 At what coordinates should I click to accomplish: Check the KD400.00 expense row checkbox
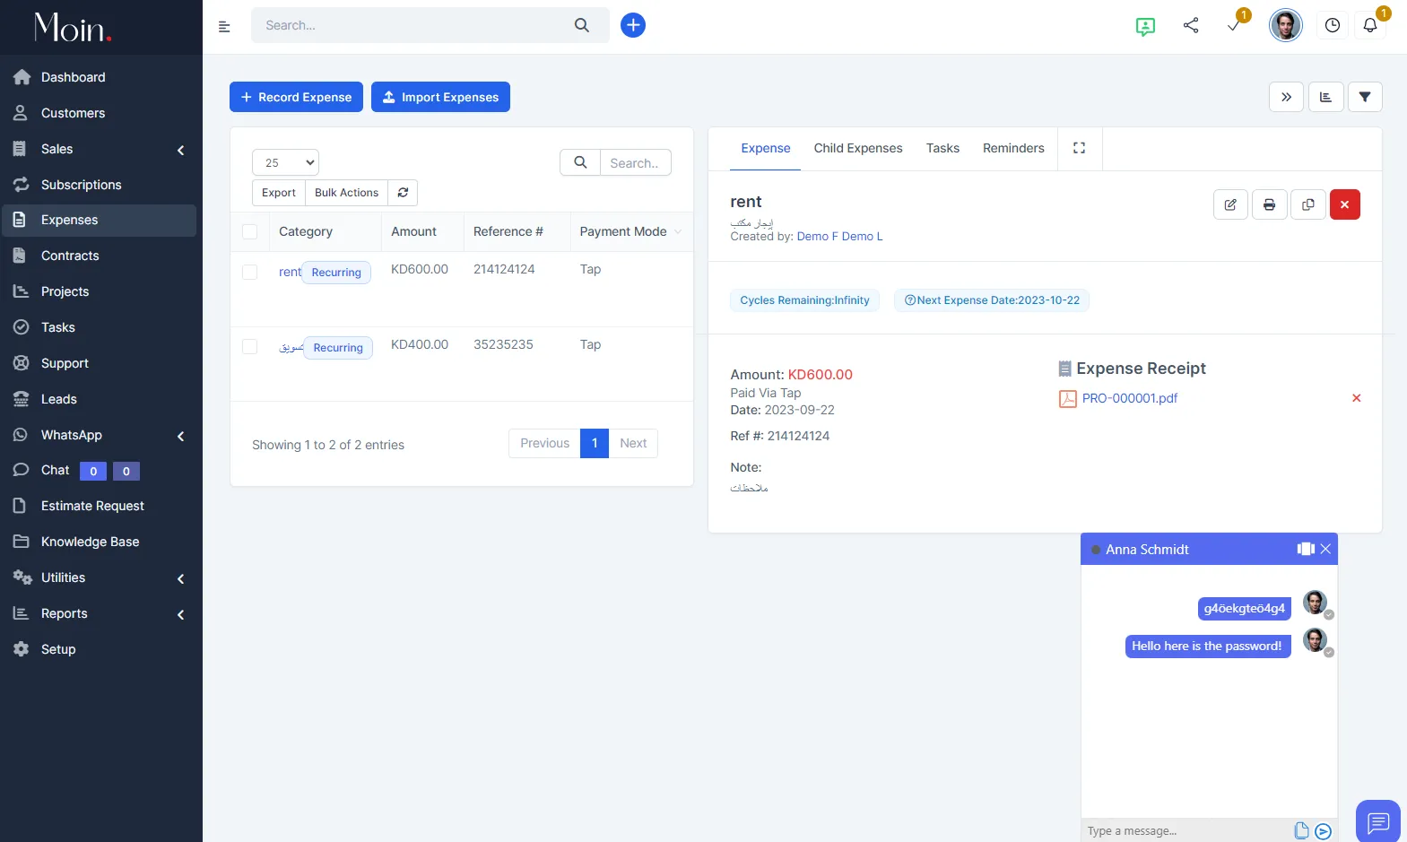pyautogui.click(x=250, y=347)
